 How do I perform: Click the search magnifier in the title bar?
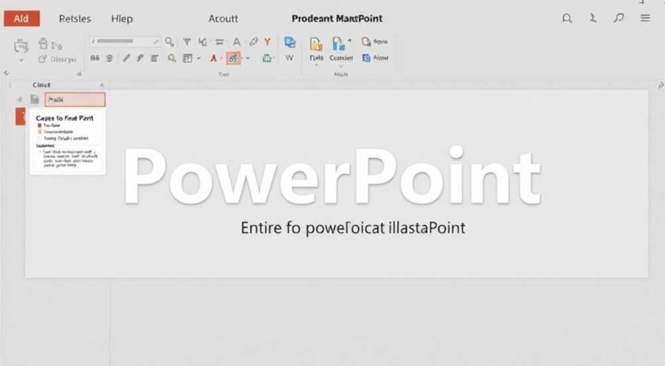point(567,18)
